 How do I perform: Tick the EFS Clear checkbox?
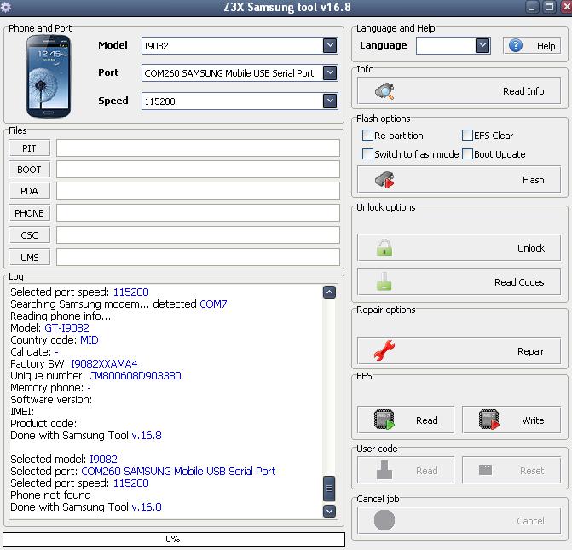coord(467,136)
